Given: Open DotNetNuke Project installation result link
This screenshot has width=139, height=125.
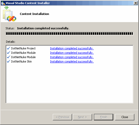Looking at the screenshot, I should [x=72, y=48].
